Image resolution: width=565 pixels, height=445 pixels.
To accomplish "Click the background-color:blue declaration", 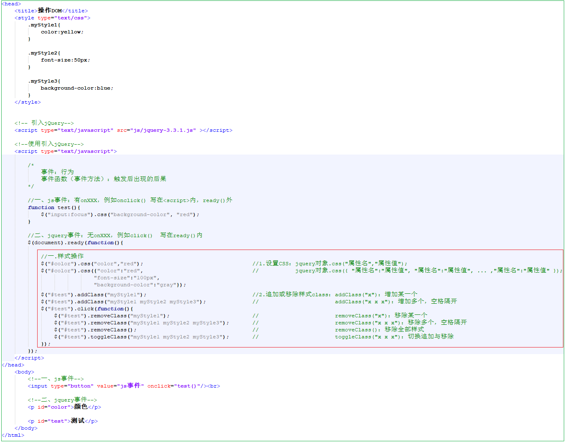I will [x=76, y=88].
